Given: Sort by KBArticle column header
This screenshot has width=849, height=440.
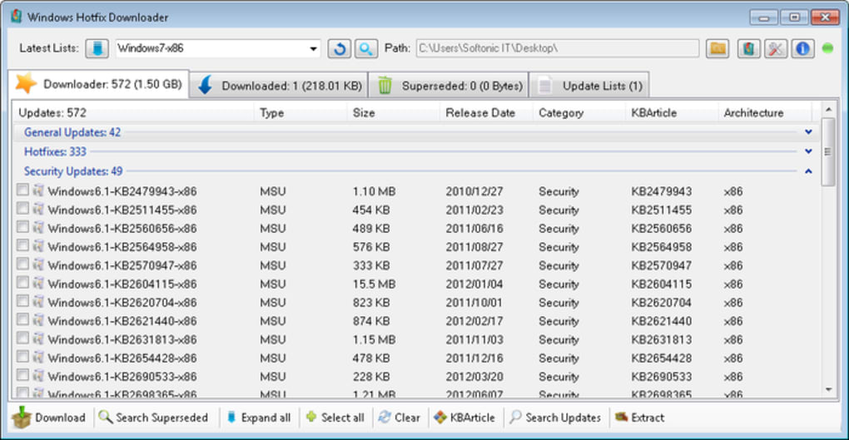Looking at the screenshot, I should click(672, 112).
